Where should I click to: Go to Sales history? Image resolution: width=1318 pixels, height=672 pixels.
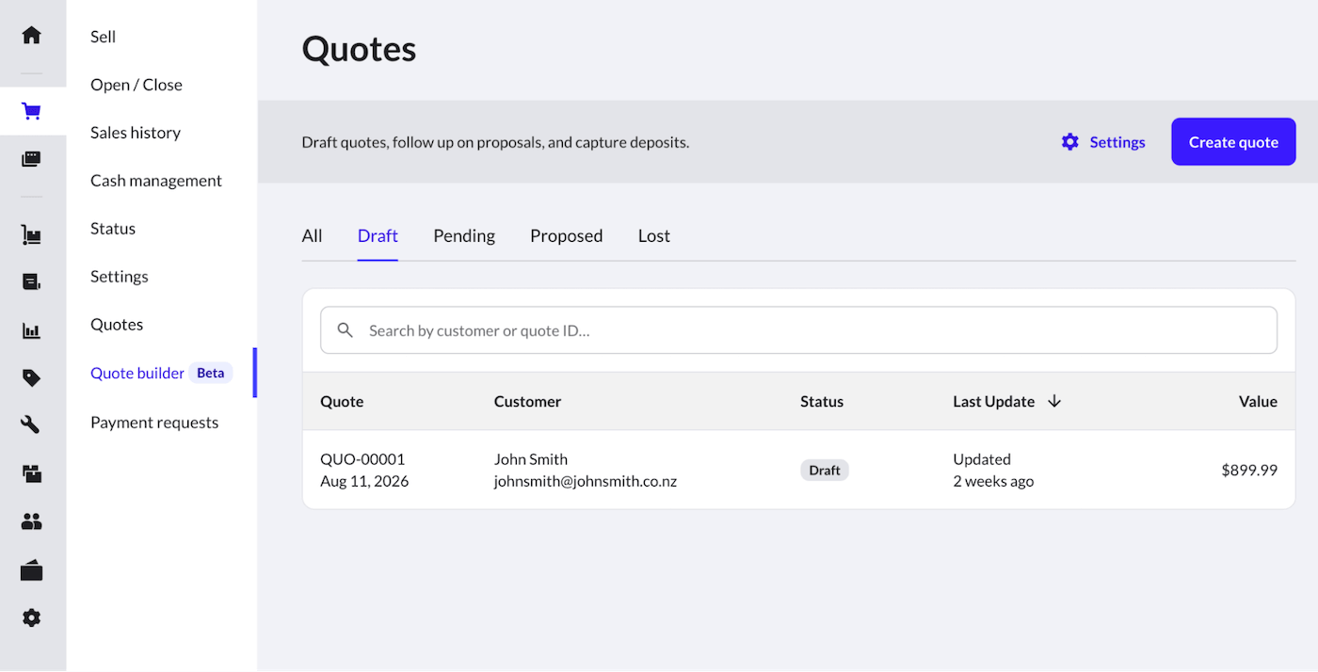136,133
